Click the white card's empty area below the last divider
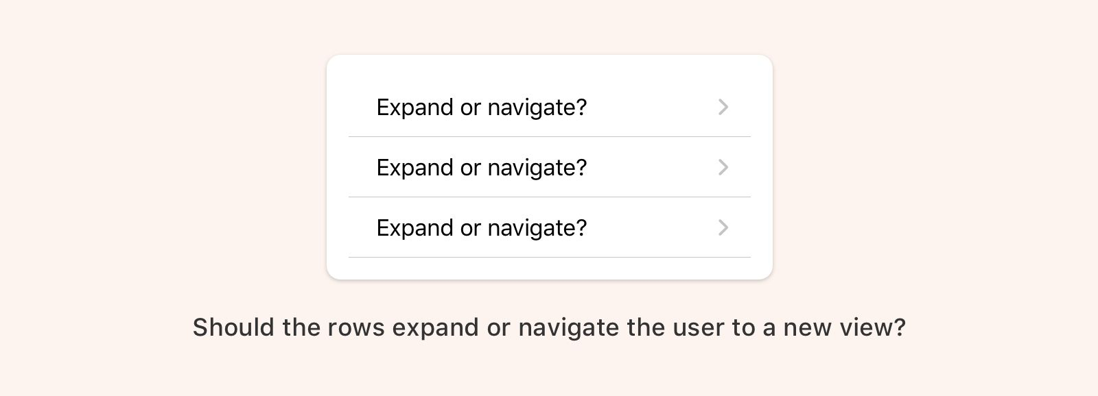Image resolution: width=1098 pixels, height=396 pixels. (x=549, y=269)
